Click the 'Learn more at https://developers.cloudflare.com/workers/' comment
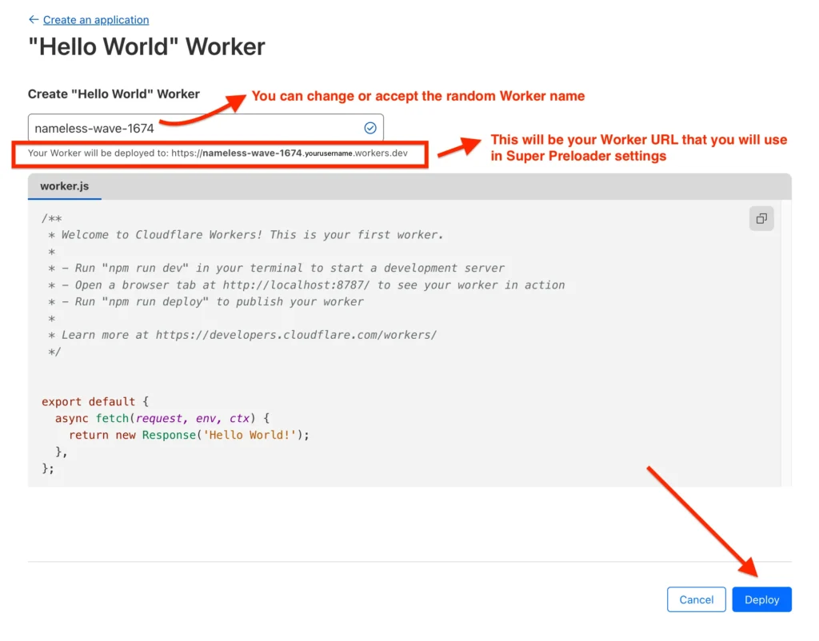 (x=242, y=335)
